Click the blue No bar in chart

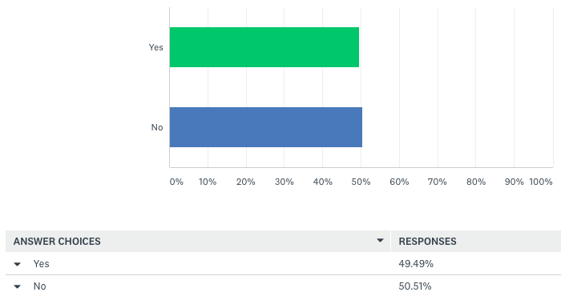266,127
